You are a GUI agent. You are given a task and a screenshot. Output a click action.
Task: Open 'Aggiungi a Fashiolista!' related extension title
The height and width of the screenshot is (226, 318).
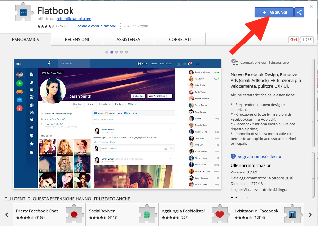(183, 211)
